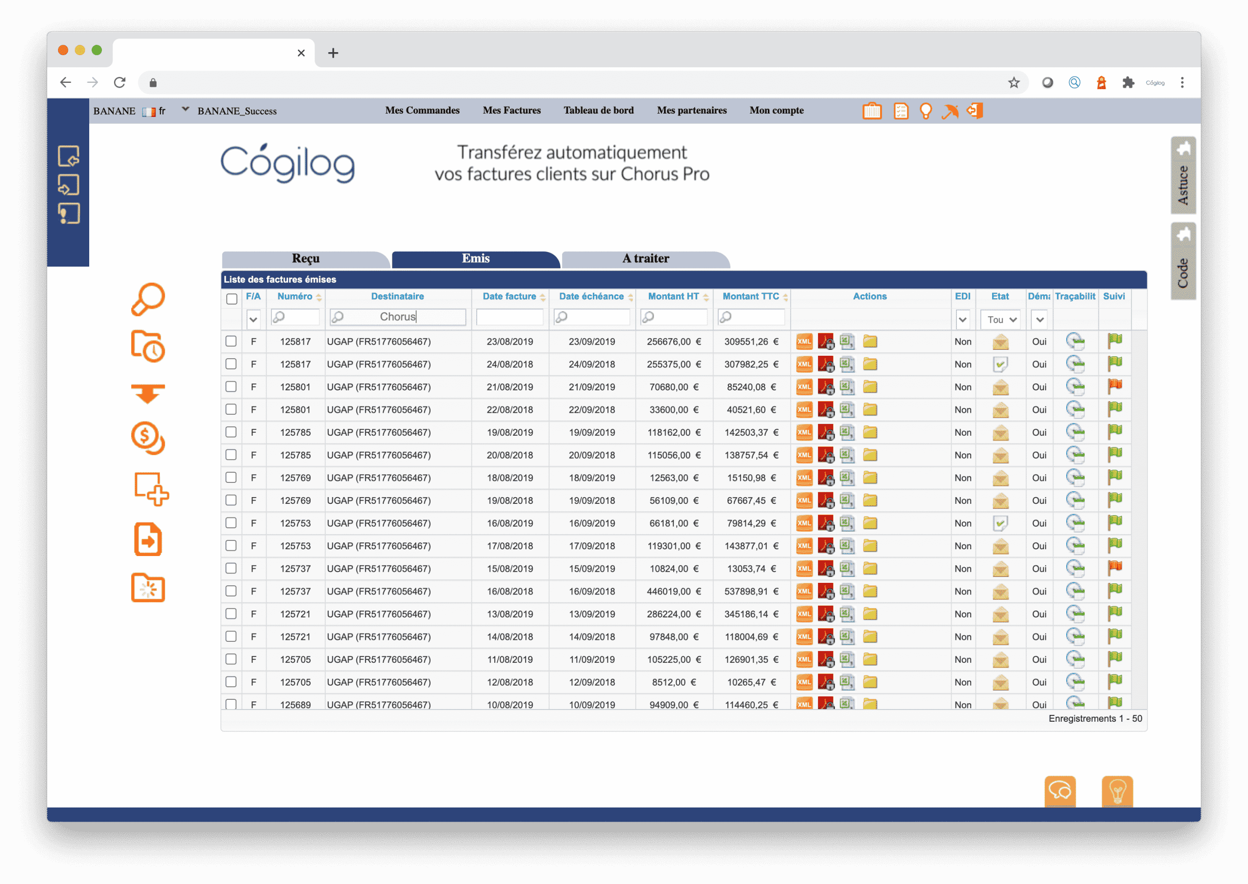The height and width of the screenshot is (884, 1248).
Task: Open the orange chat bubble icon at bottom
Action: 1060,790
